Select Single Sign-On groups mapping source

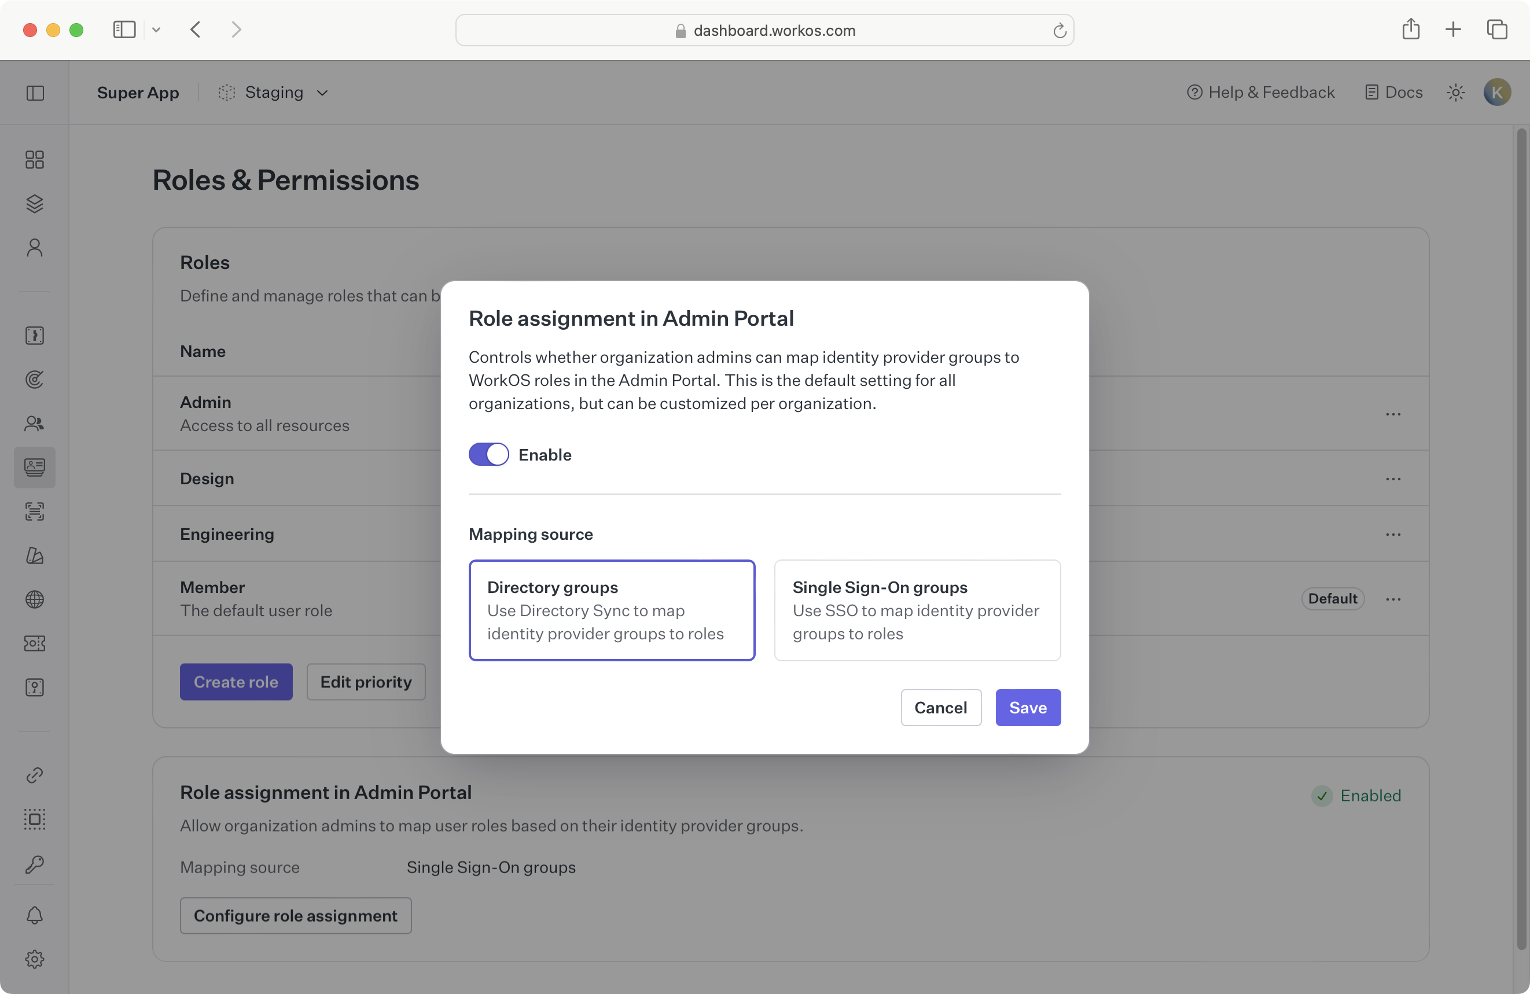(917, 610)
